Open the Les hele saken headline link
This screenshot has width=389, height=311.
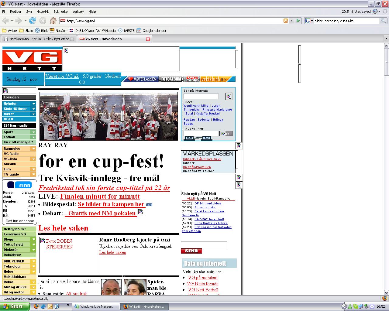(63, 228)
